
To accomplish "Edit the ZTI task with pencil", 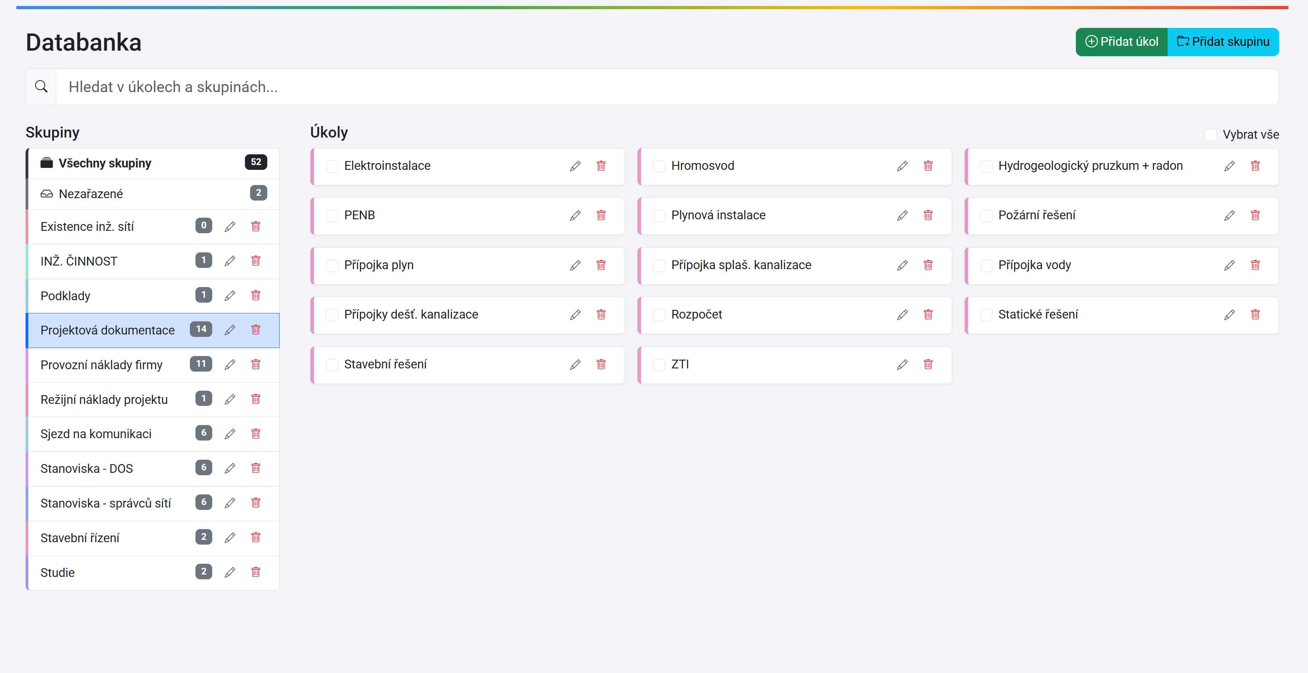I will pos(902,364).
